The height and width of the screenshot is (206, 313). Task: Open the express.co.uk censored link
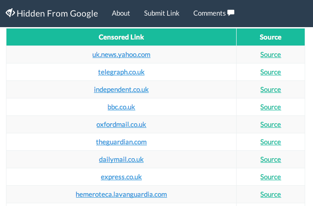[121, 177]
